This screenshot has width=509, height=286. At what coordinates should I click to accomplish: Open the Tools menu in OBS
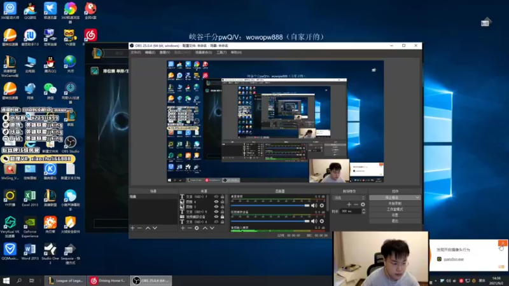tap(221, 53)
